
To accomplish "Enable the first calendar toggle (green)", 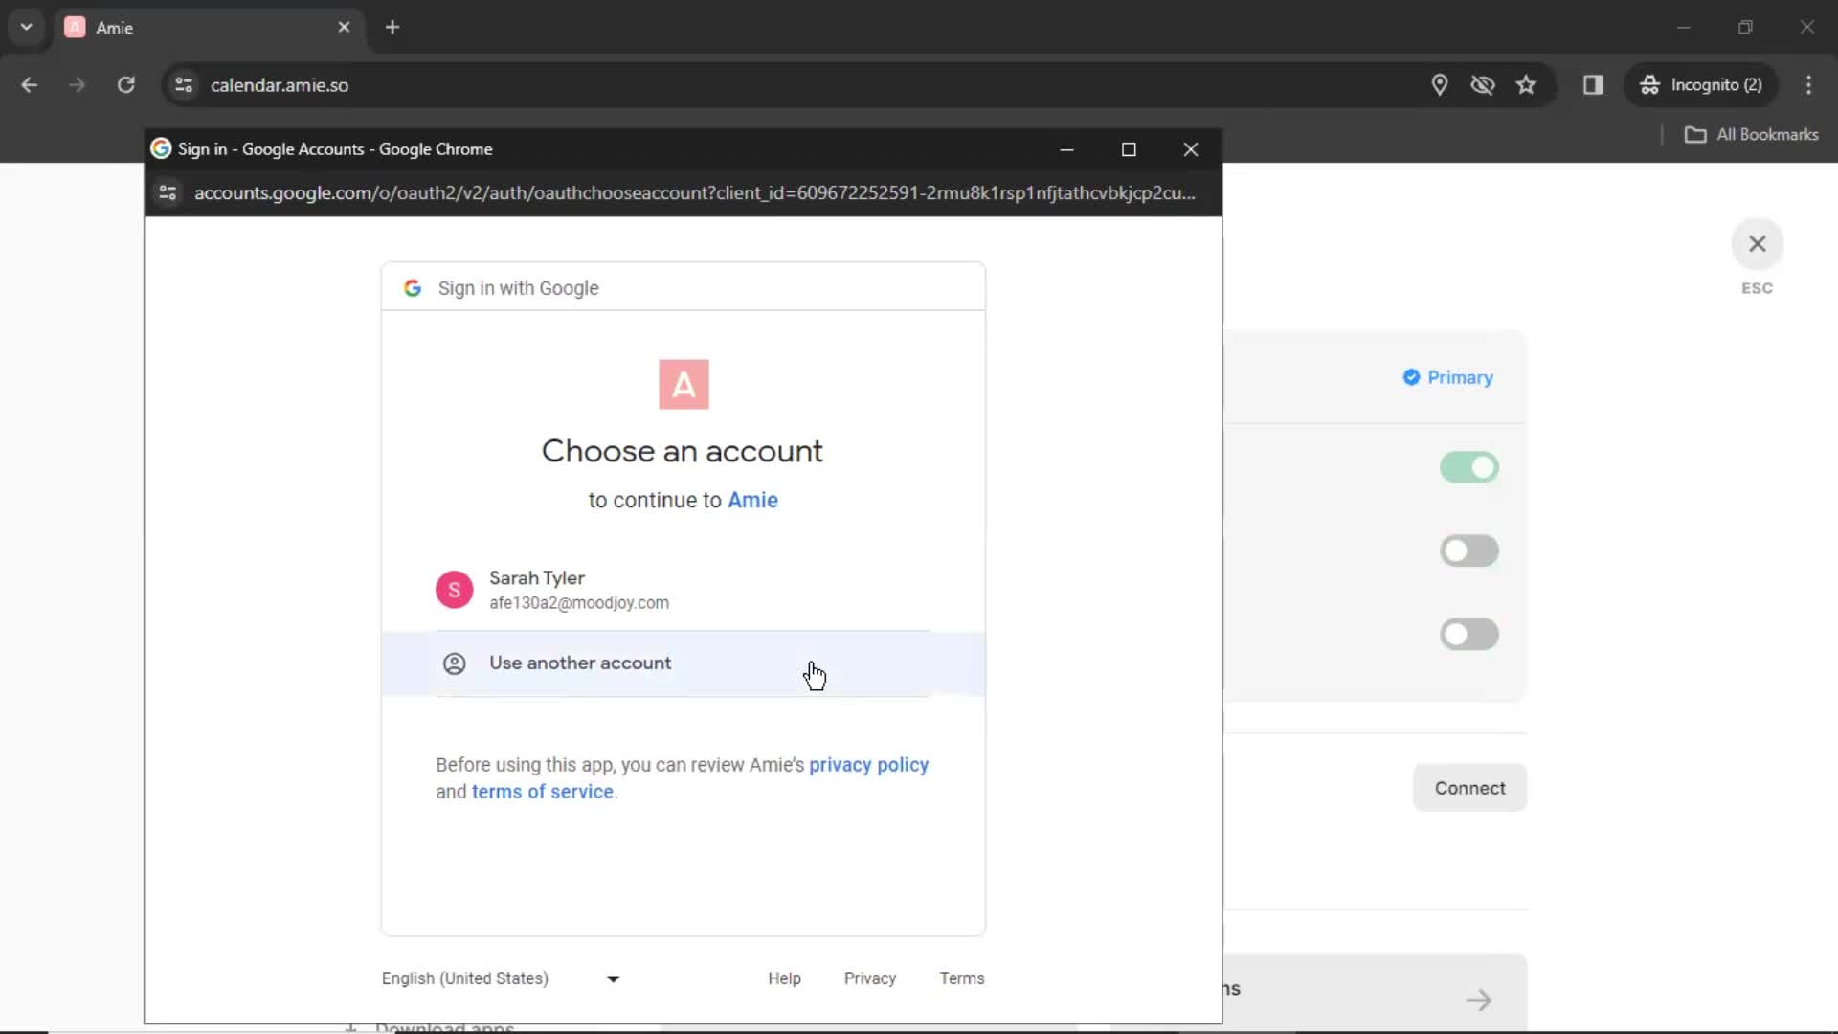I will tap(1468, 467).
